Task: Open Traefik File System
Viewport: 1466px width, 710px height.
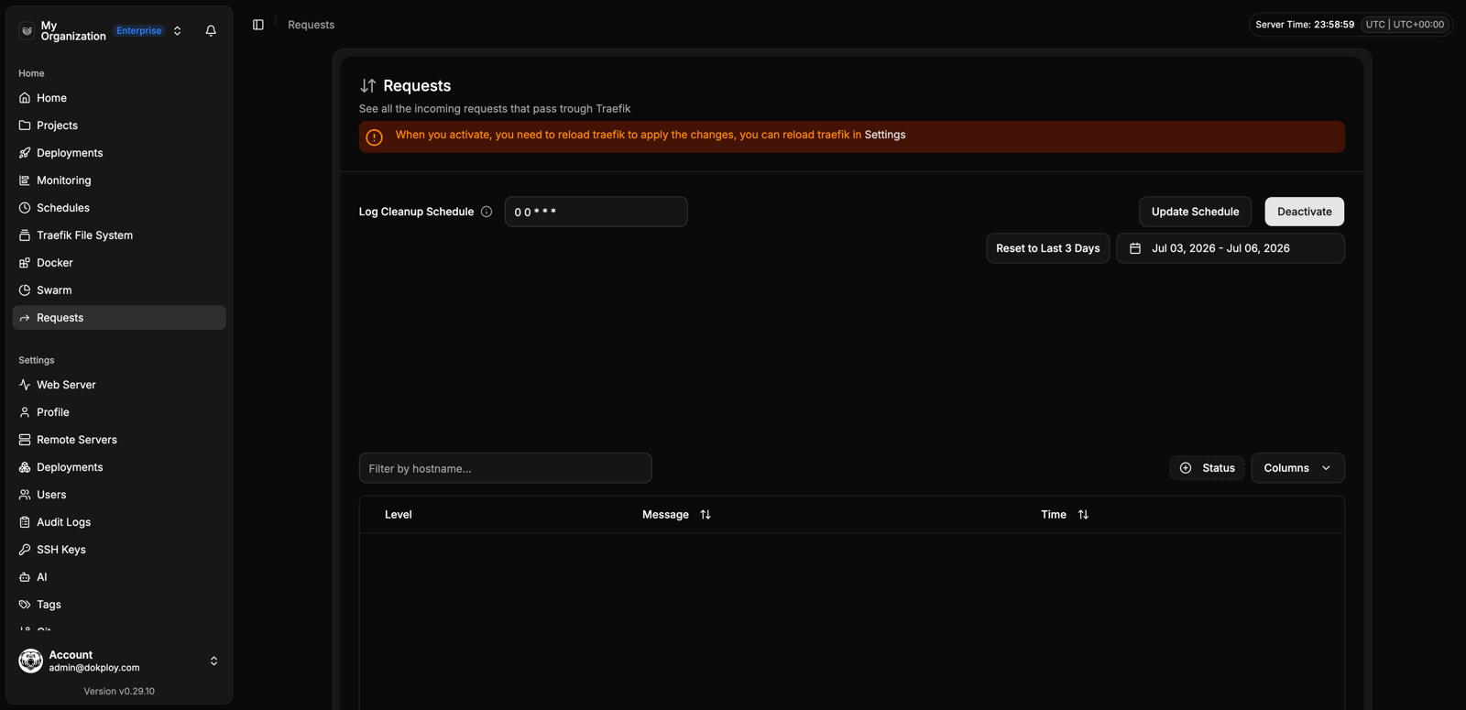Action: [x=119, y=235]
